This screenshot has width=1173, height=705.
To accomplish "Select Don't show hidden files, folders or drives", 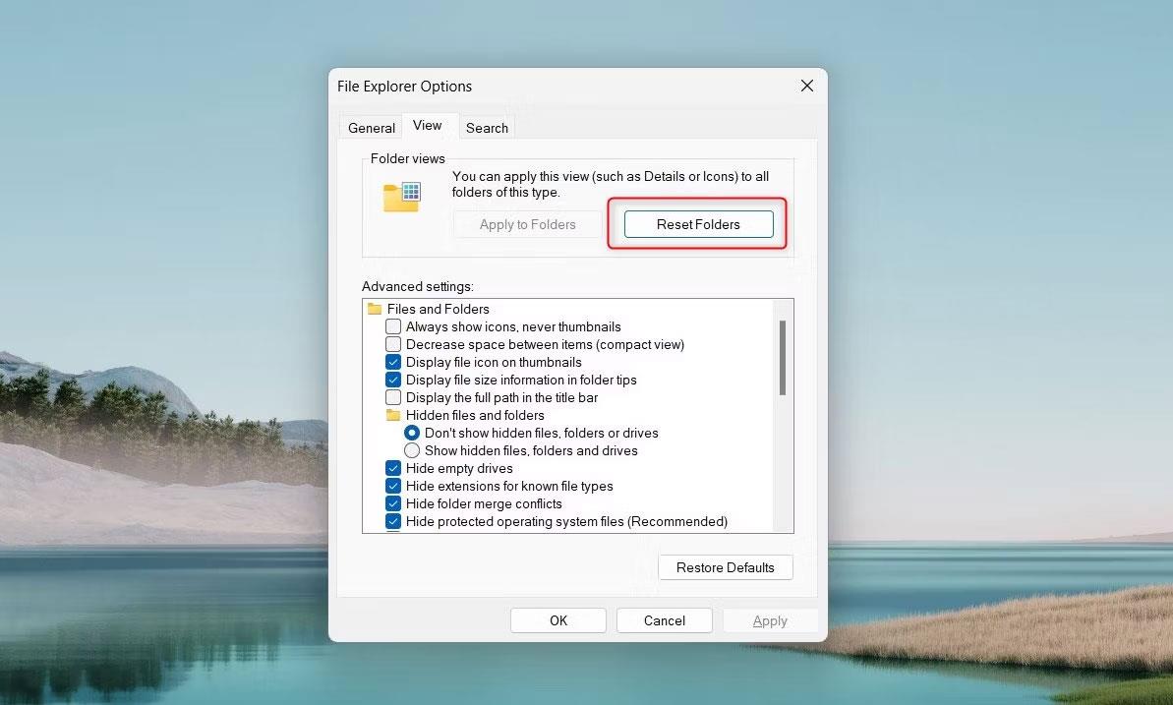I will (x=411, y=433).
